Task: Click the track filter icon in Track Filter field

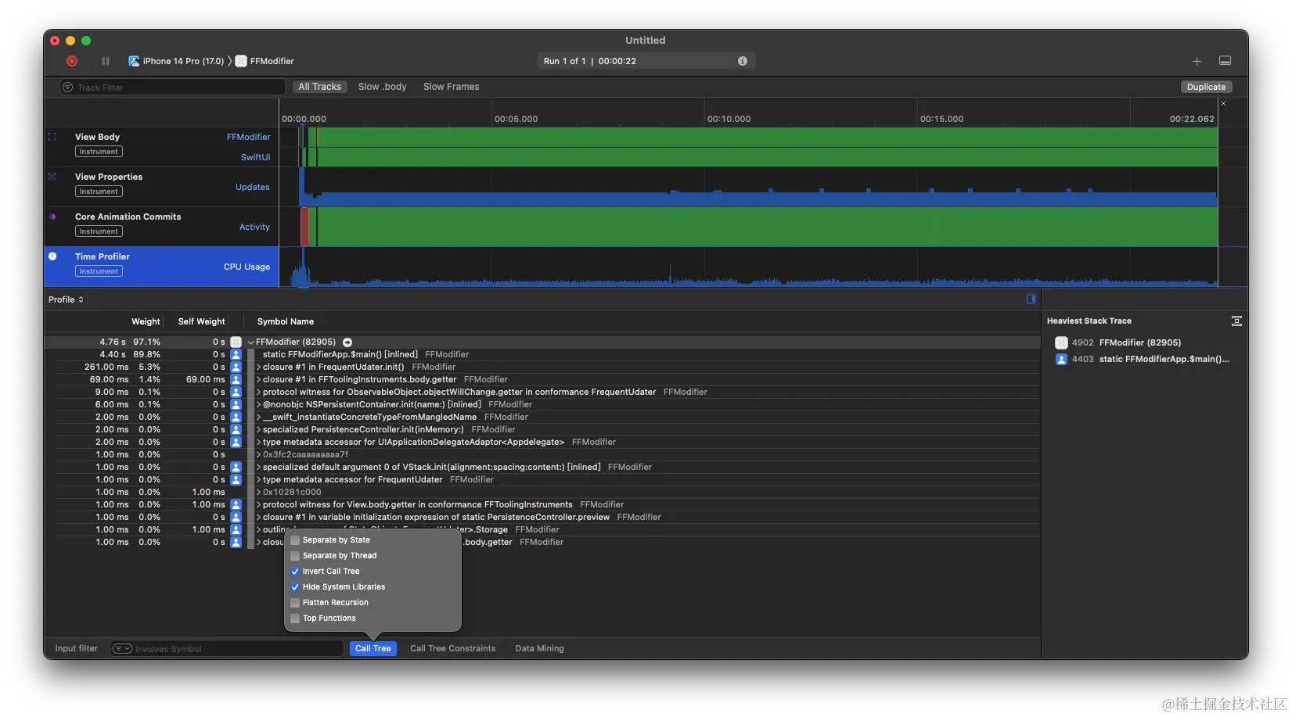Action: click(x=68, y=88)
